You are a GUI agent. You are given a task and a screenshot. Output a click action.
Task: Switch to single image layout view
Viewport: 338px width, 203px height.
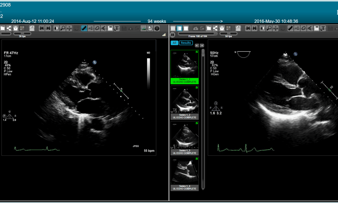click(x=186, y=28)
